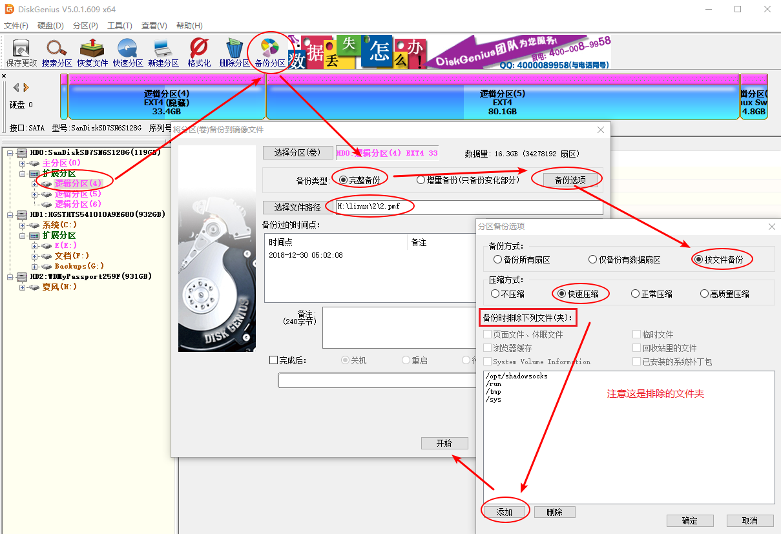
Task: Click the Start (开始) button
Action: [444, 443]
